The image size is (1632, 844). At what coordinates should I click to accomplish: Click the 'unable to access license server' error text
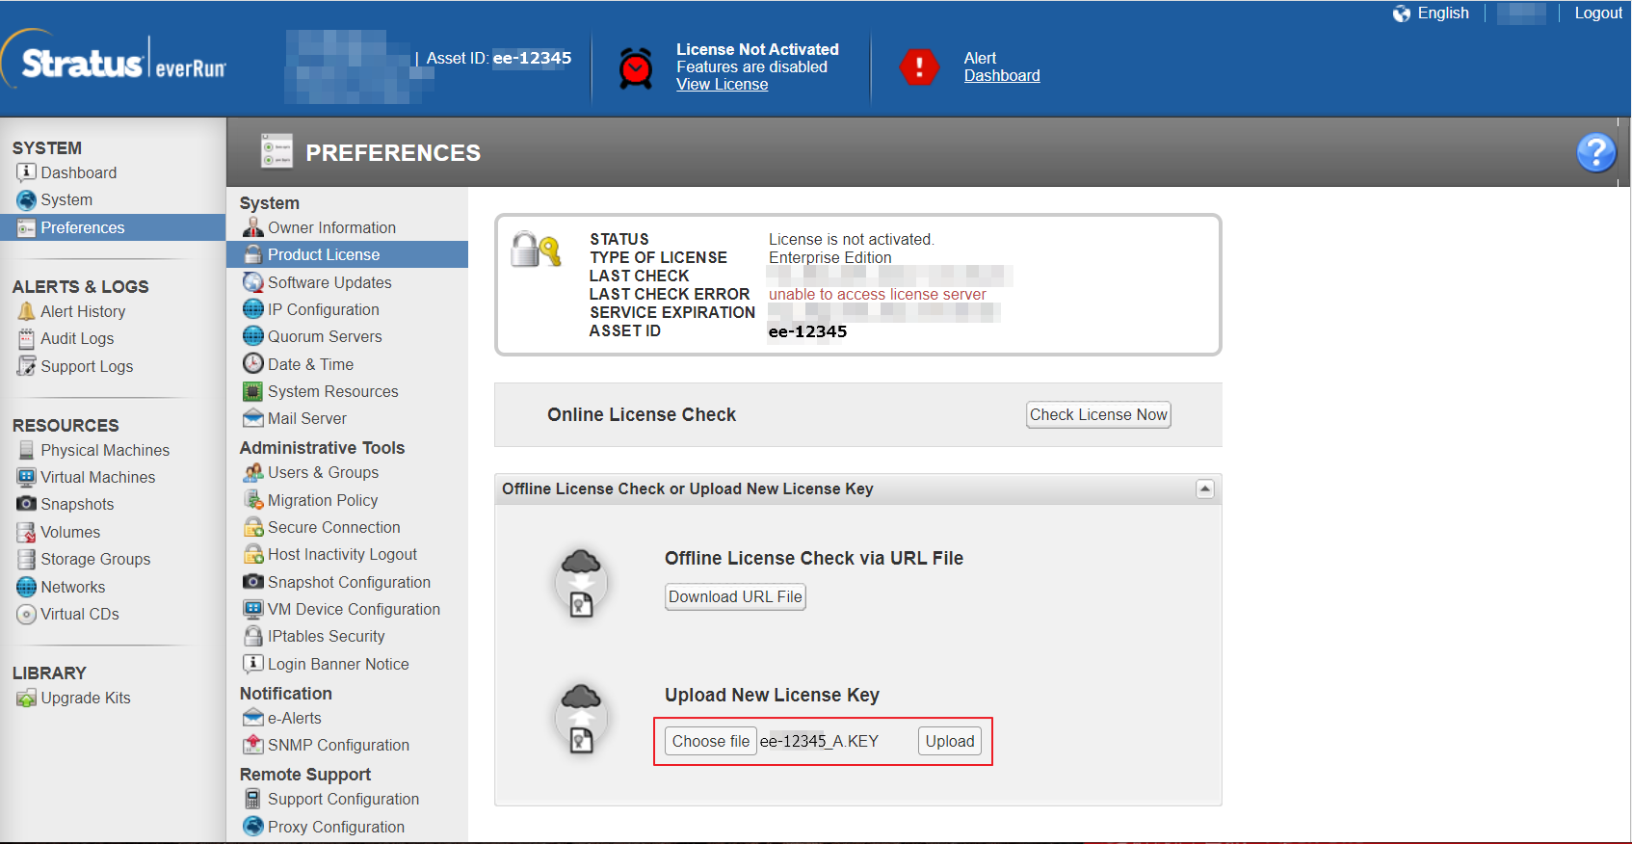(x=877, y=294)
